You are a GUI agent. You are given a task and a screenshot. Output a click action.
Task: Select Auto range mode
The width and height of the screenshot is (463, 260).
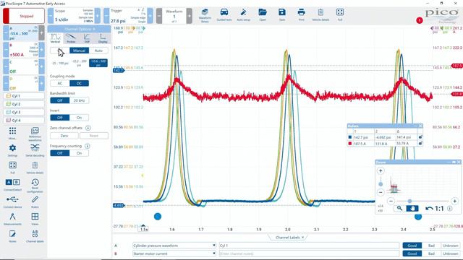98,51
